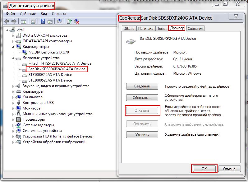This screenshot has height=182, width=248.
Task: Click the Сетевые адаптеры network icon
Action: click(19, 125)
